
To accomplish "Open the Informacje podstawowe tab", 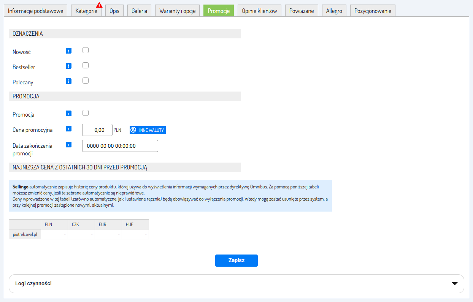I will pos(36,11).
